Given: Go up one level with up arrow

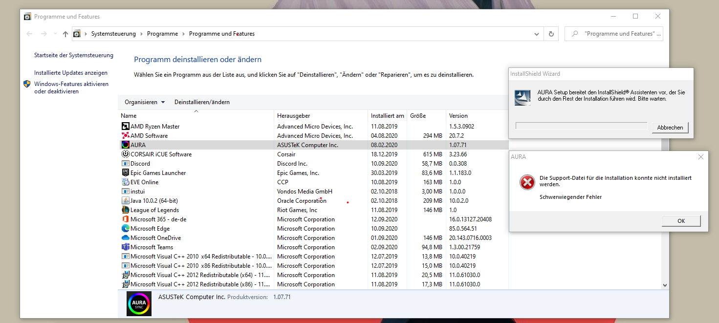Looking at the screenshot, I should (x=65, y=34).
